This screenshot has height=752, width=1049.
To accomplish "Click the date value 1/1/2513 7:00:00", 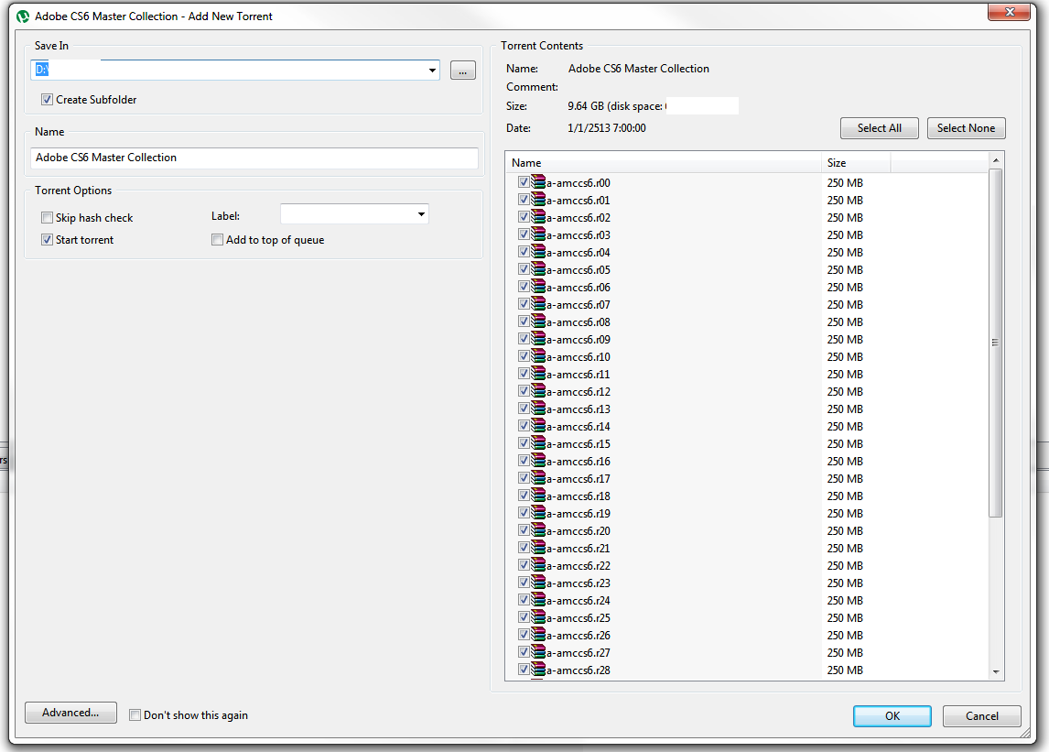I will 607,128.
